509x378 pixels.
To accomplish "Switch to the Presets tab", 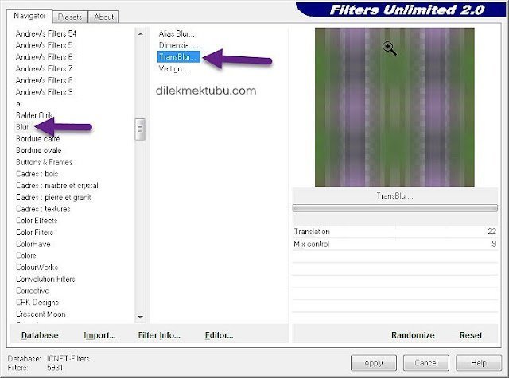I will click(x=69, y=17).
